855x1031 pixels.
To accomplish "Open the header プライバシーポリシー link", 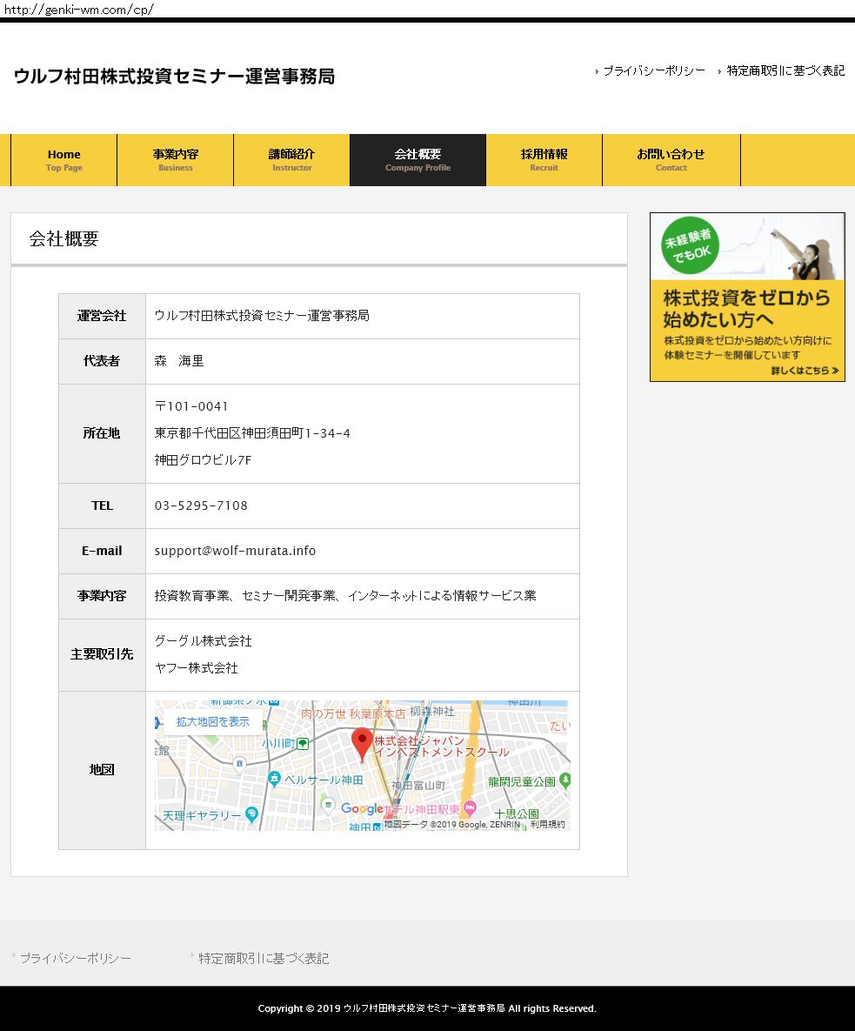I will click(654, 71).
